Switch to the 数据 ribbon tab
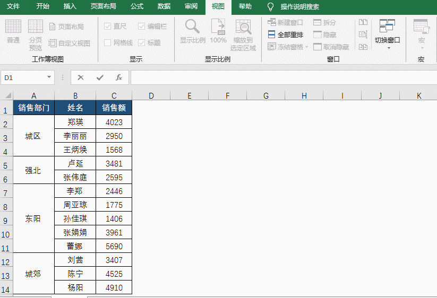The image size is (437, 298). tap(164, 6)
